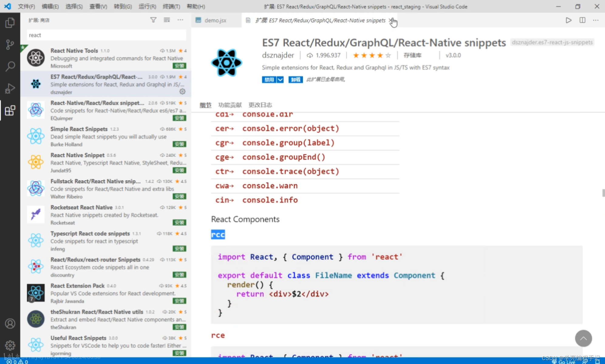Click Rocketseat React Native extension icon
The height and width of the screenshot is (364, 605).
[x=36, y=214]
